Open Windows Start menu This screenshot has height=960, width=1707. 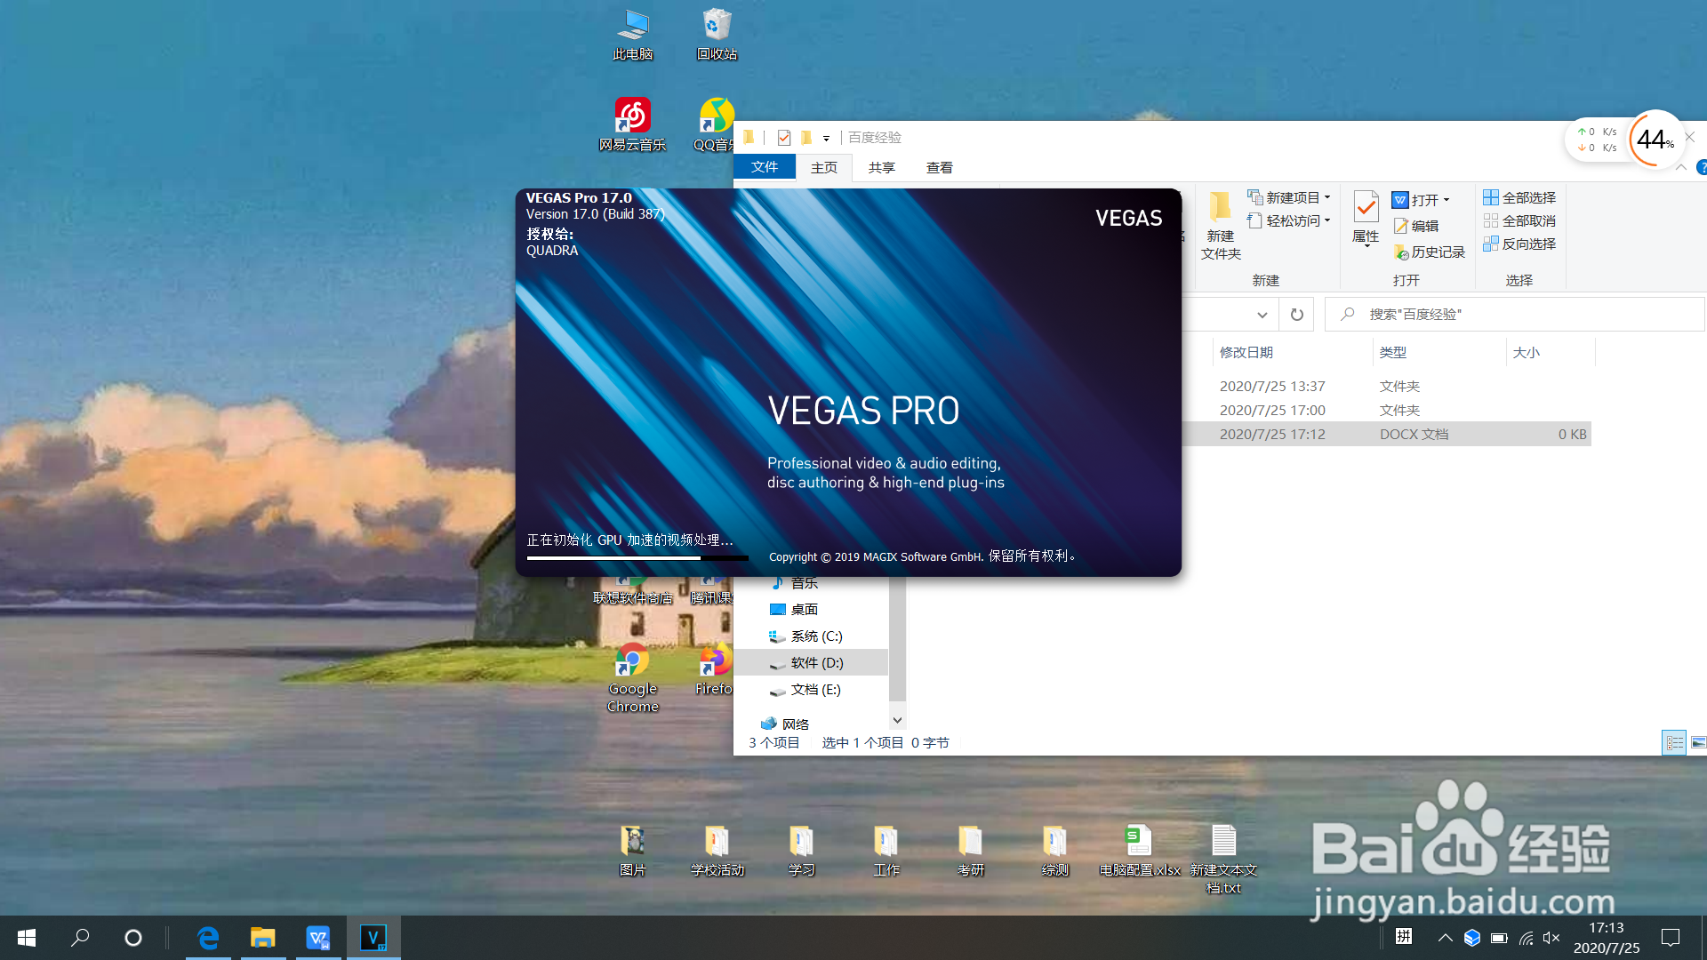coord(27,938)
